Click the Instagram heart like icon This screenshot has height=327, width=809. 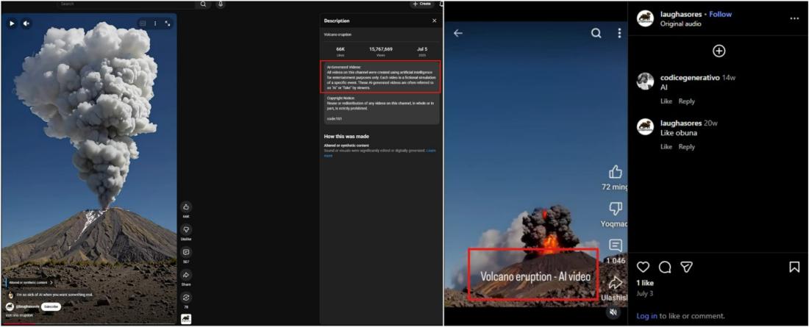point(643,267)
